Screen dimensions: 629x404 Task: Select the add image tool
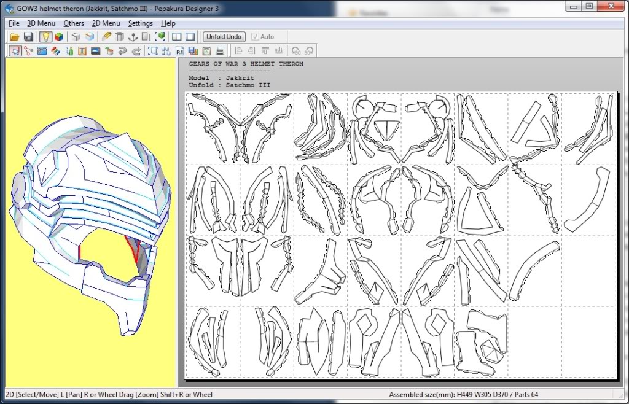pyautogui.click(x=95, y=51)
